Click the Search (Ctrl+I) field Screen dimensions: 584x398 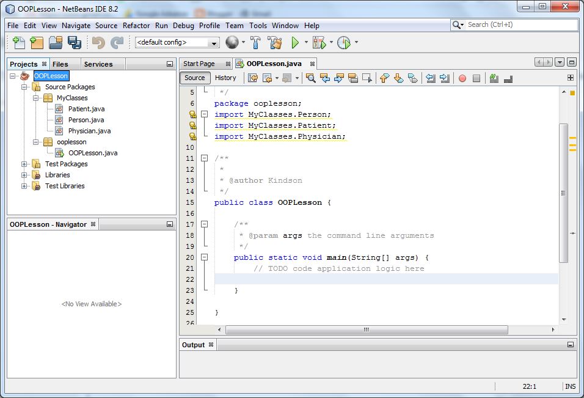click(514, 24)
